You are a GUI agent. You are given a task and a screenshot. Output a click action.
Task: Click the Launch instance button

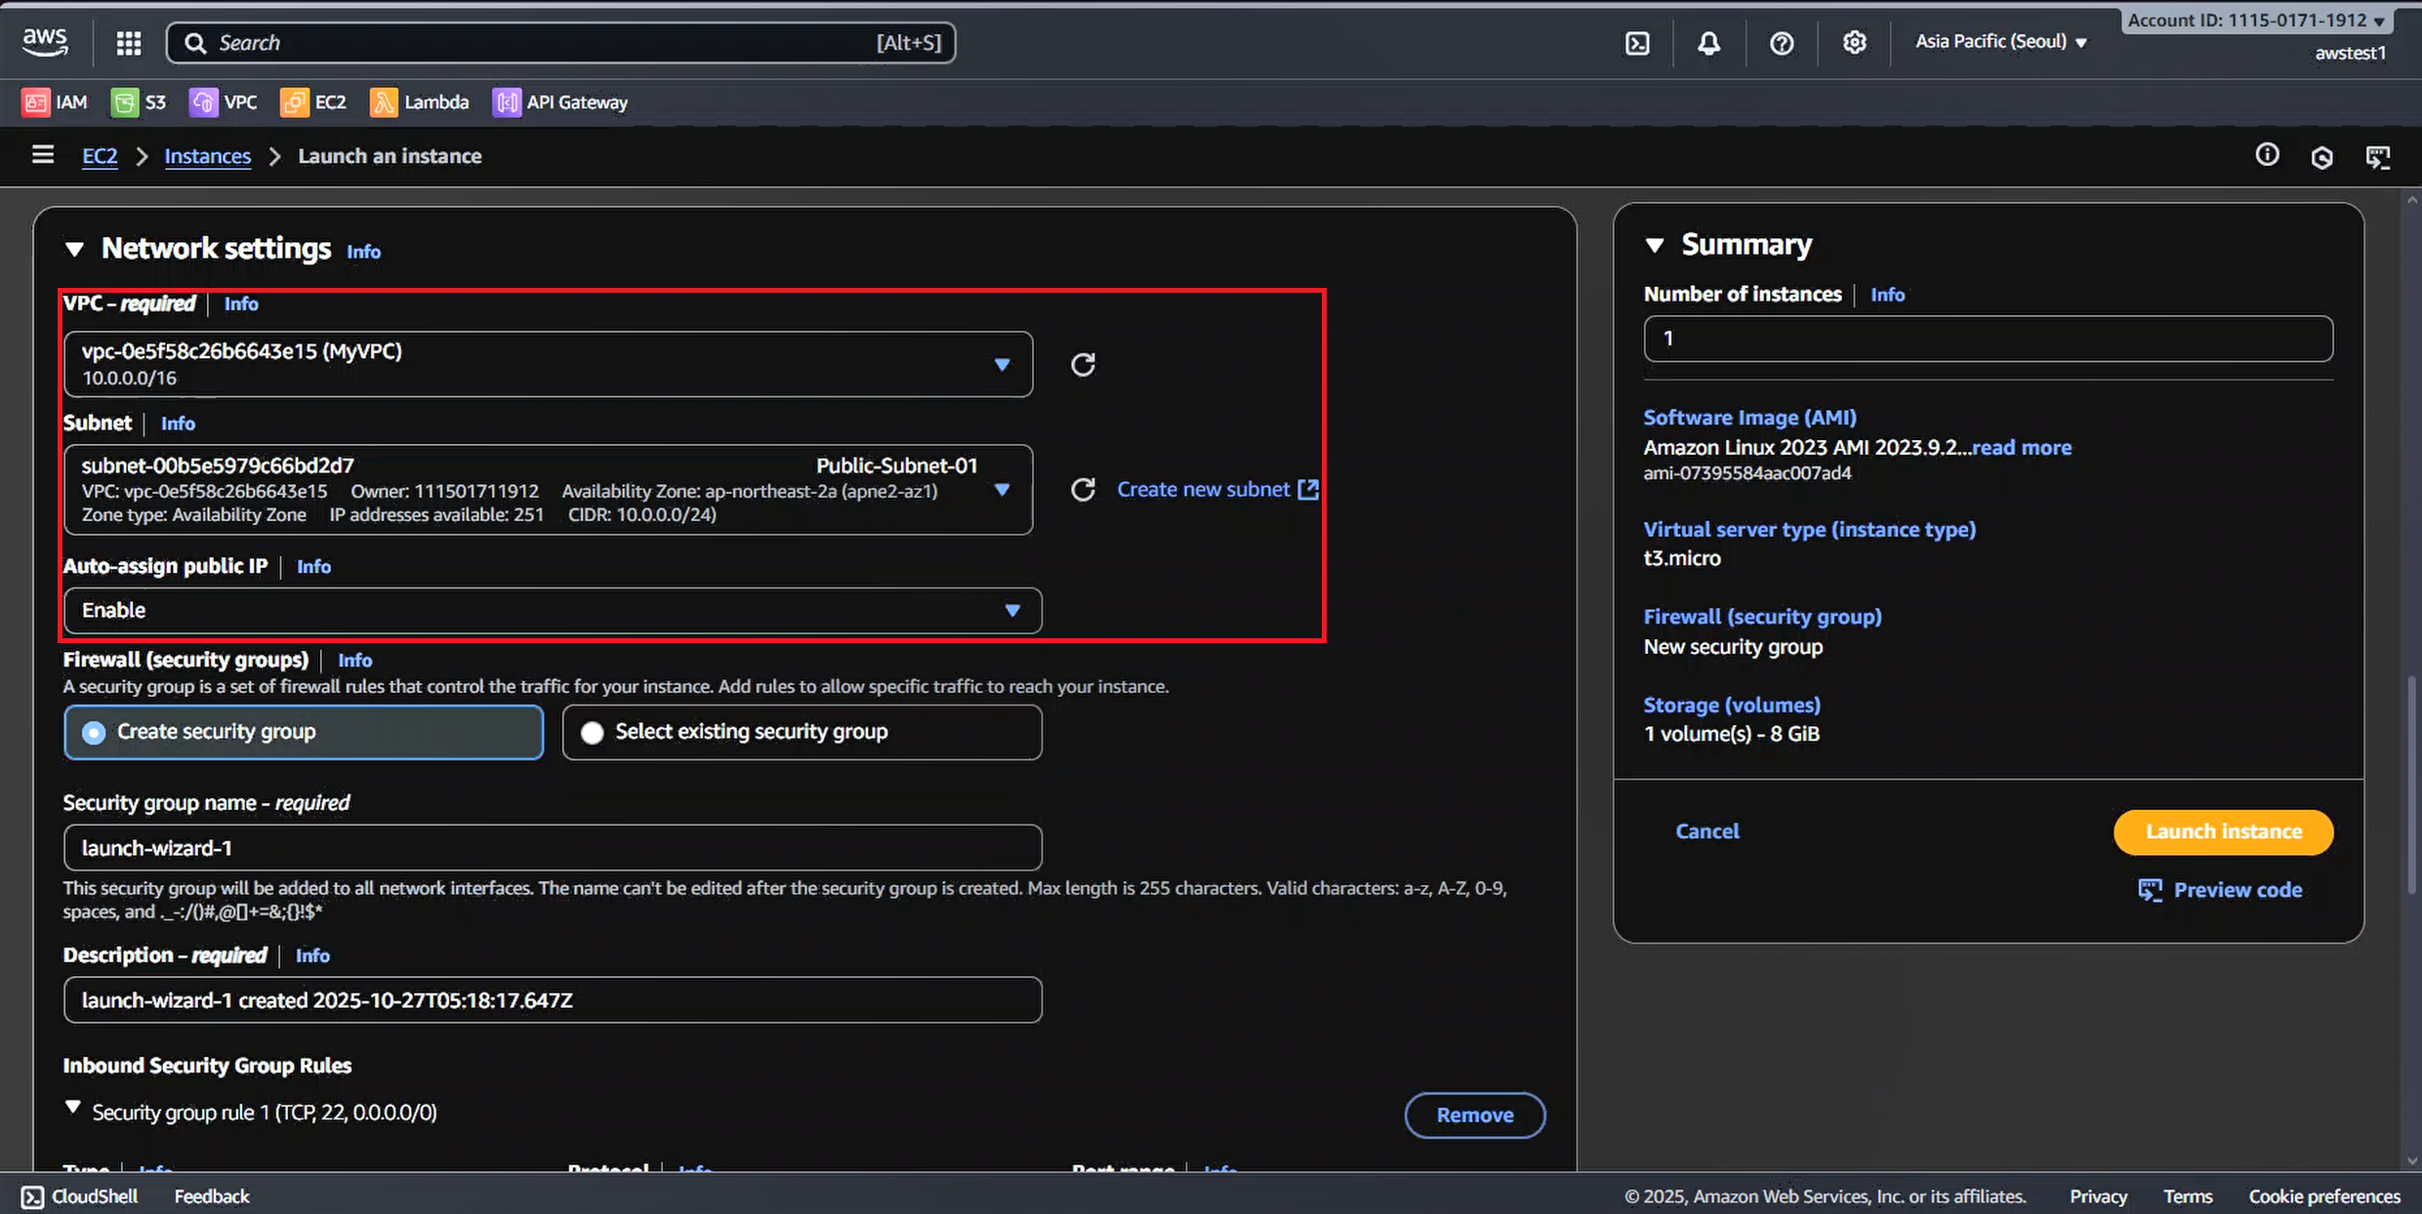tap(2223, 831)
